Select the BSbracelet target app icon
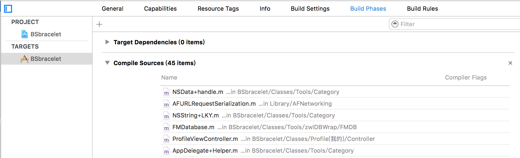 25,59
